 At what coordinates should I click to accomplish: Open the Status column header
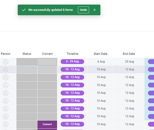coord(27,54)
